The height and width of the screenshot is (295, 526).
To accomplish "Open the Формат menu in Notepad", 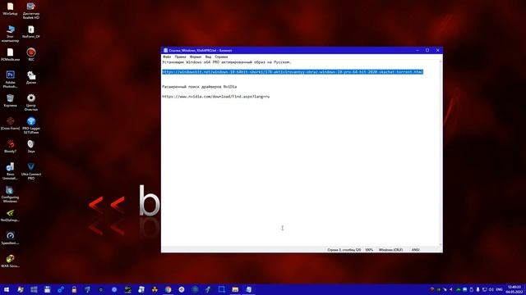I will click(x=196, y=57).
